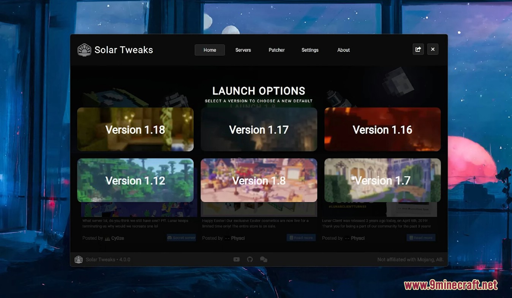Click the 'Lunar Client was released' post text
Viewport: 512px width, 298px height.
pos(376,223)
